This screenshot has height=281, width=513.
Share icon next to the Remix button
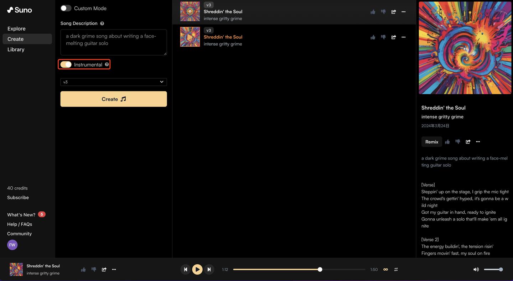tap(468, 142)
